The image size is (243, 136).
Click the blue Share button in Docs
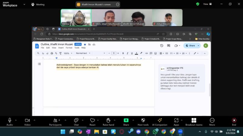(190, 46)
